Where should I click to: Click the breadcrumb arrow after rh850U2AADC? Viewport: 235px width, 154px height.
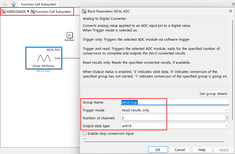pos(28,12)
